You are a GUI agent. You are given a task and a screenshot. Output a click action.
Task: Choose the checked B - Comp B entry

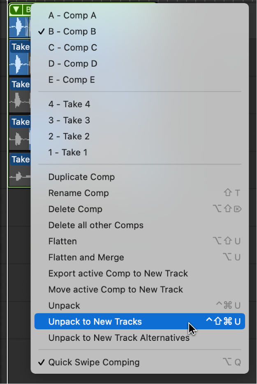pyautogui.click(x=72, y=32)
